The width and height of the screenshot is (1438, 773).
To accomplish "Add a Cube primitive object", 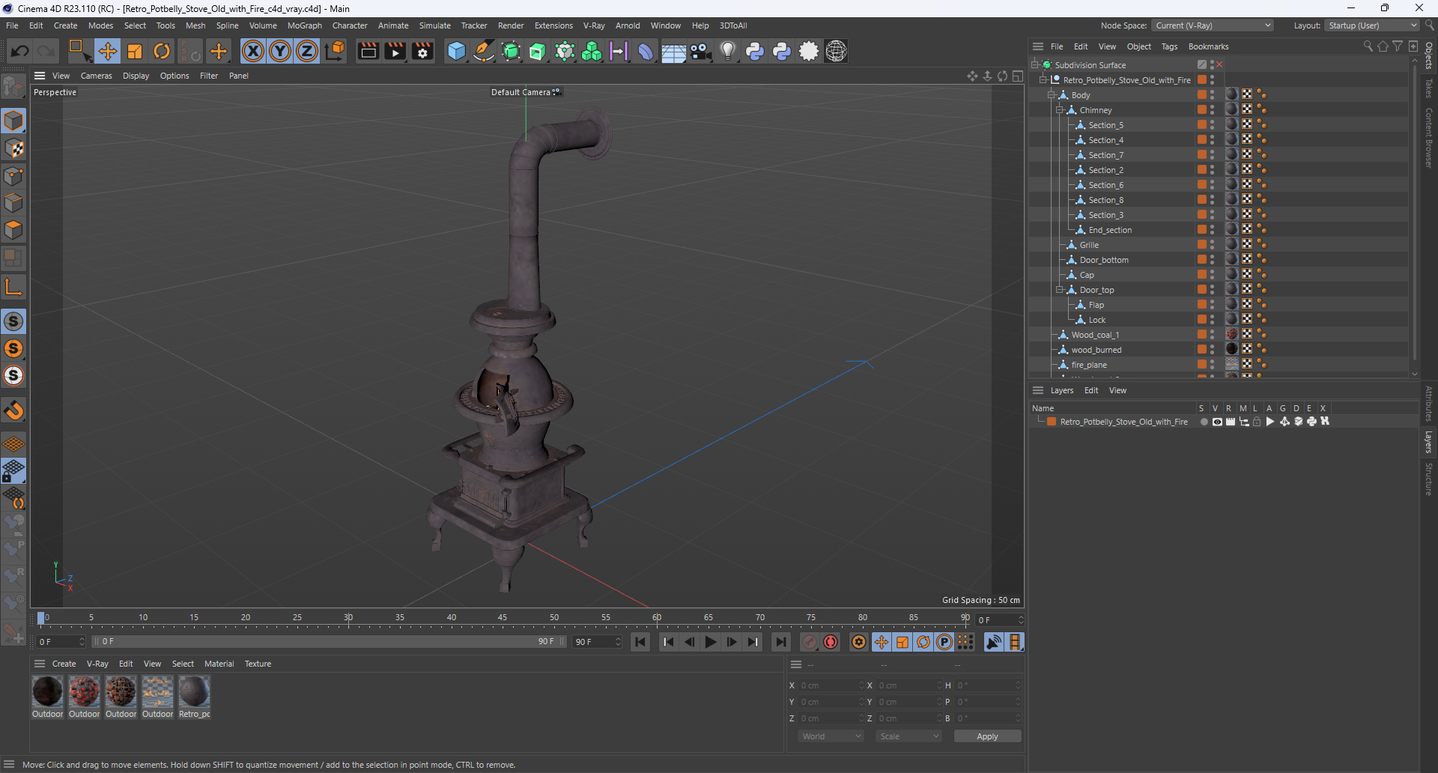I will click(x=456, y=51).
